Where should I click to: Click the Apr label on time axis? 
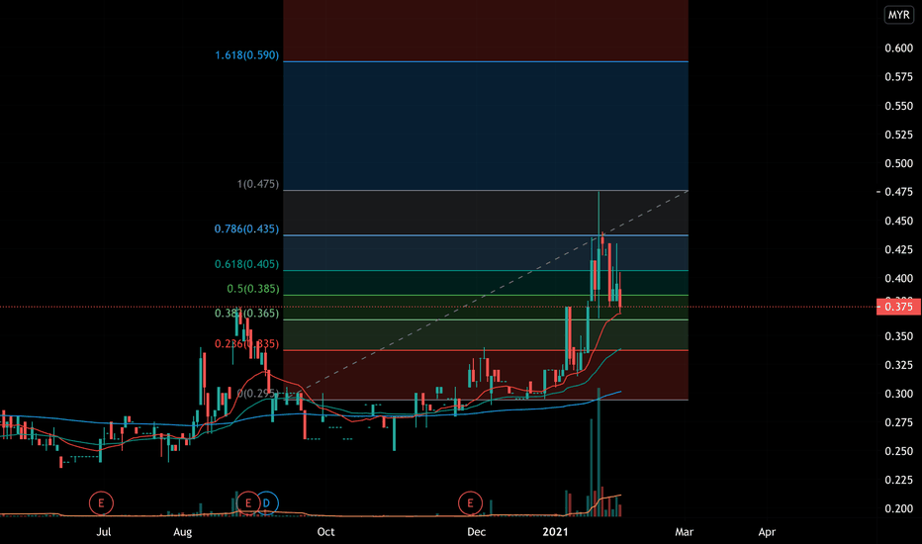tap(767, 532)
